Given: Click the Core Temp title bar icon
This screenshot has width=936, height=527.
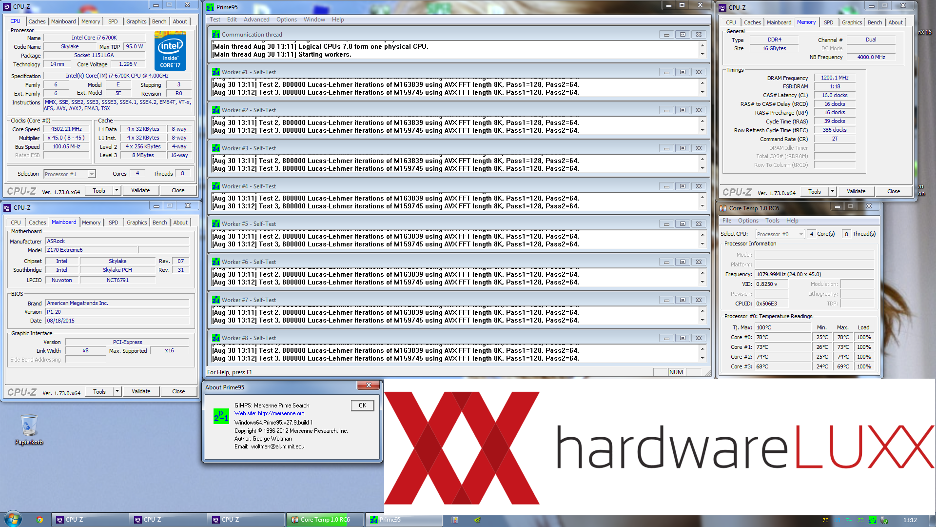Looking at the screenshot, I should [723, 208].
